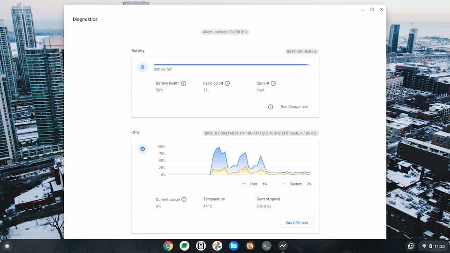Click the 0.81GHz current speed value
The image size is (450, 253).
264,206
